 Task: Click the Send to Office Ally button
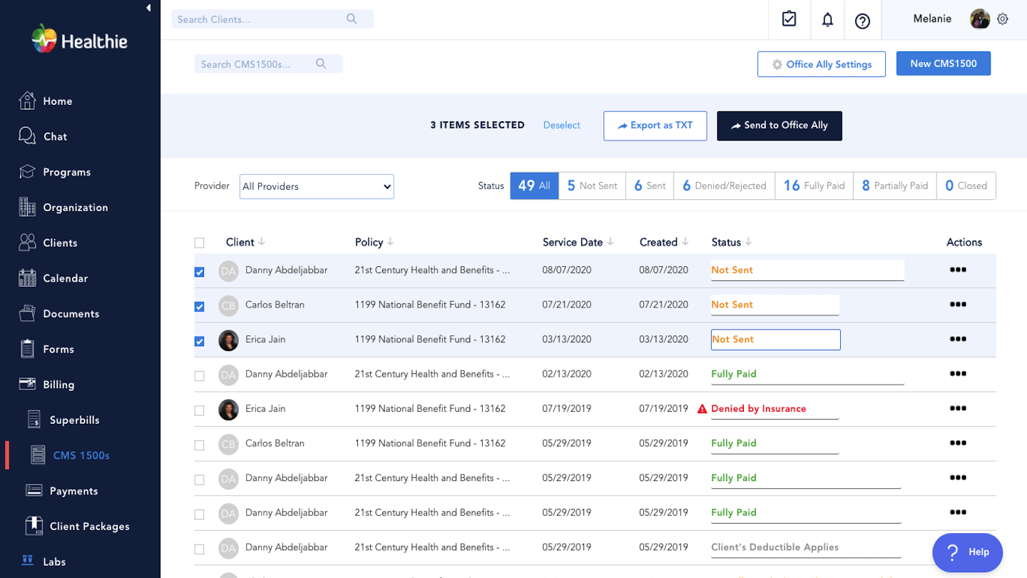pyautogui.click(x=779, y=126)
